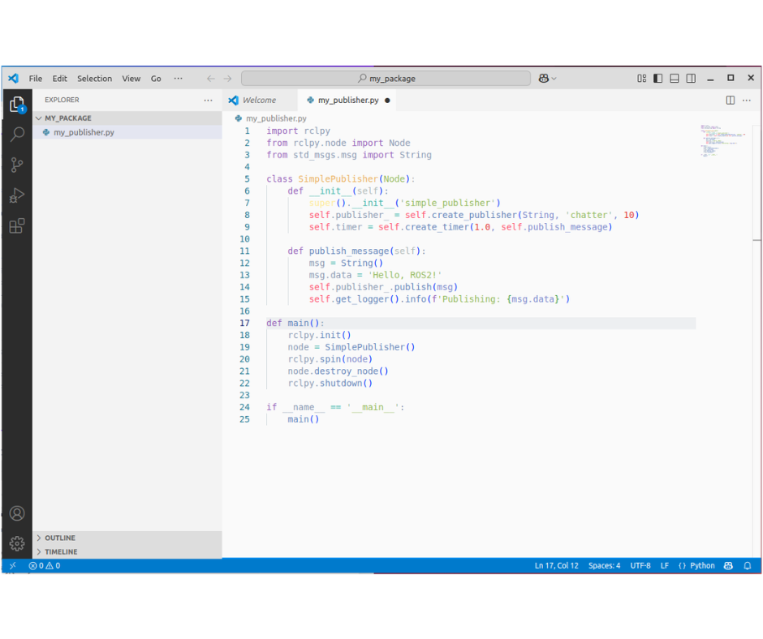The width and height of the screenshot is (763, 639).
Task: Open the Accounts menu icon
Action: click(16, 513)
